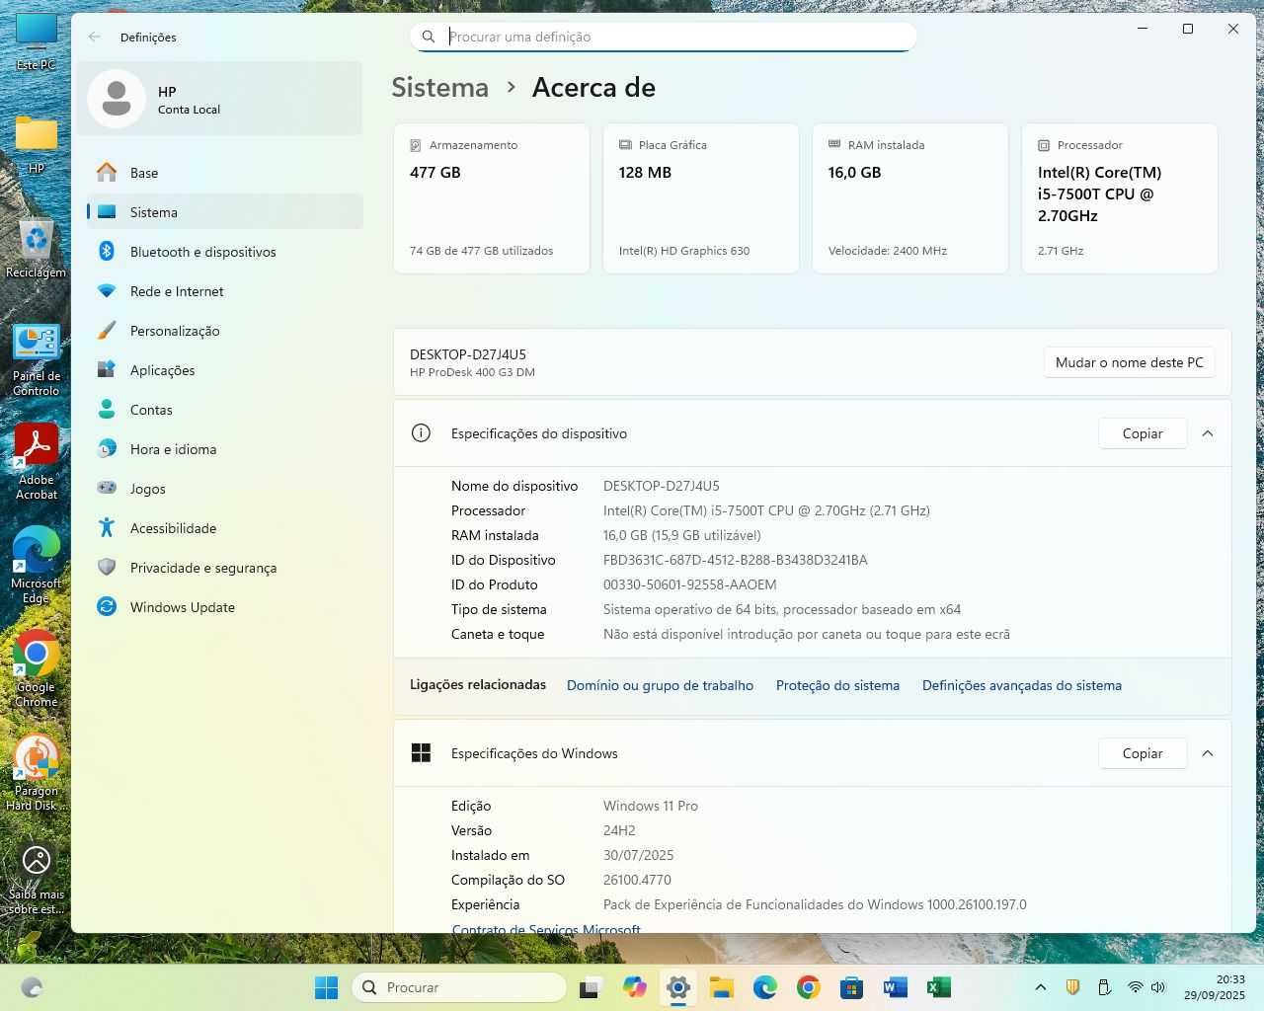Click the volume icon in system tray
Screen dimensions: 1264x1011
click(1158, 987)
